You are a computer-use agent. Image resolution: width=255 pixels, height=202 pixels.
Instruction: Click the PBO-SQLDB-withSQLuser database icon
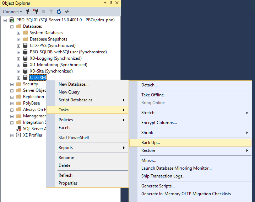[x=25, y=52]
